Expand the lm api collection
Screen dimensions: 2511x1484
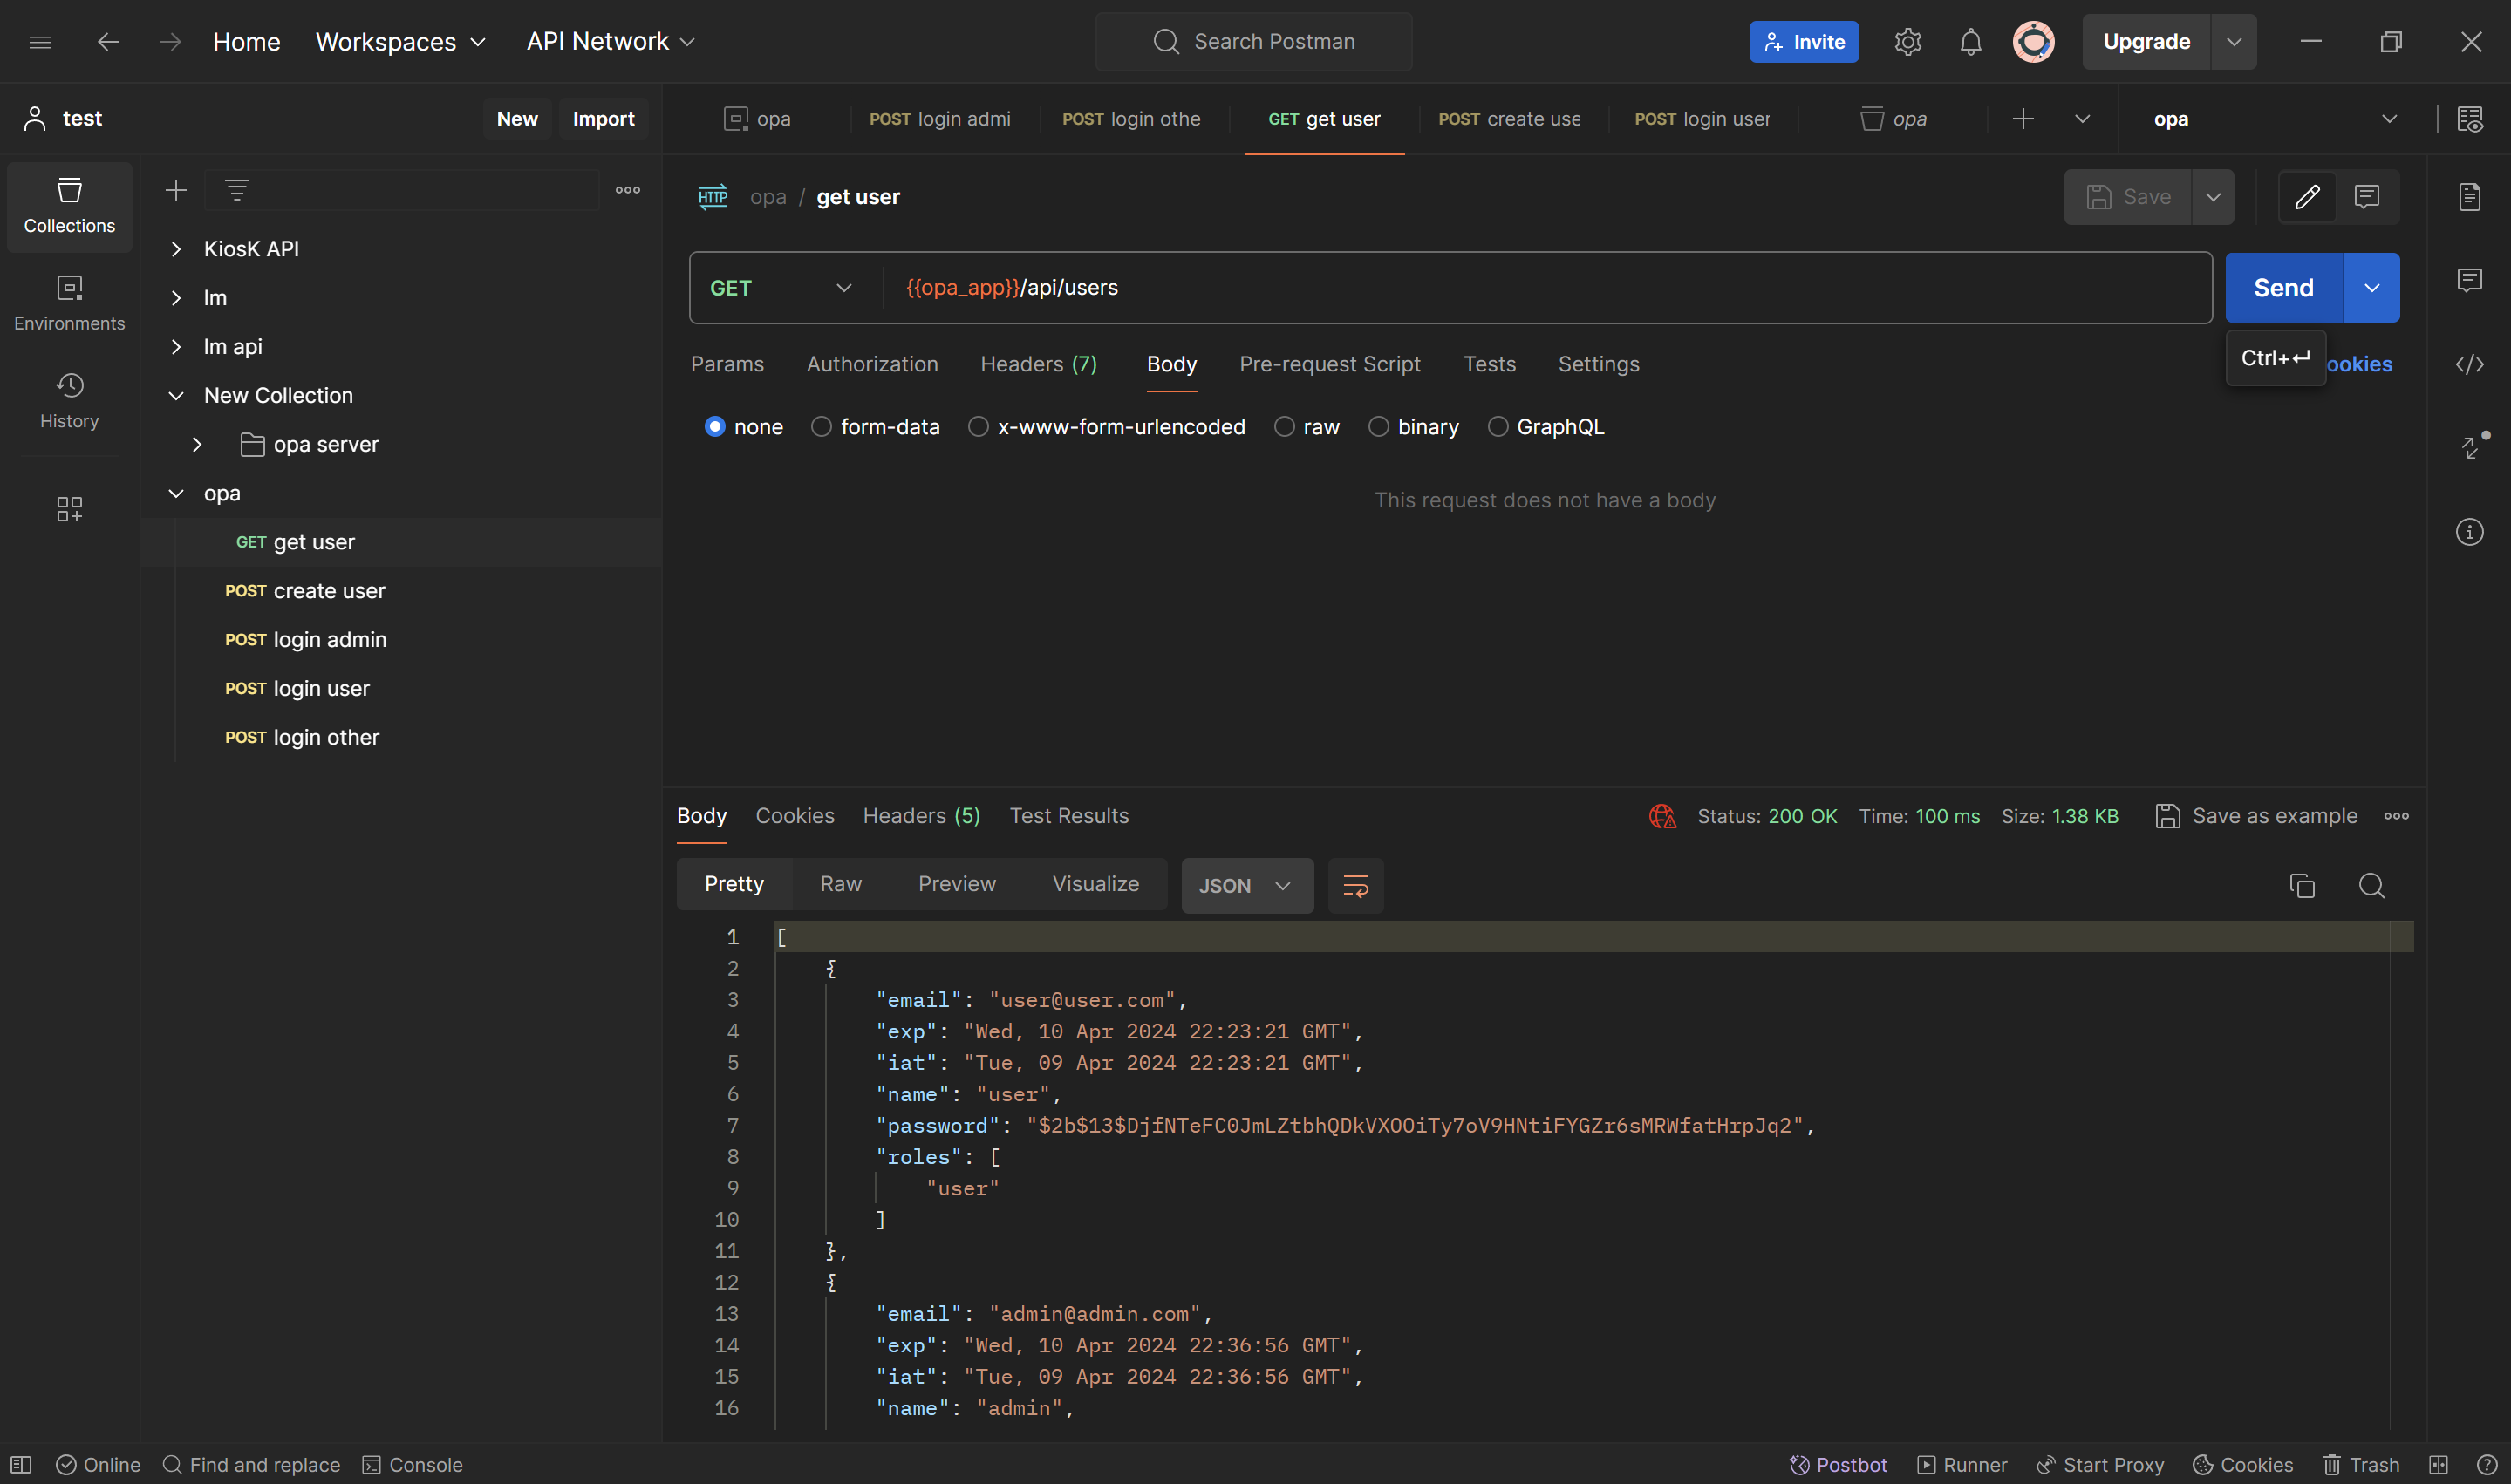tap(176, 347)
